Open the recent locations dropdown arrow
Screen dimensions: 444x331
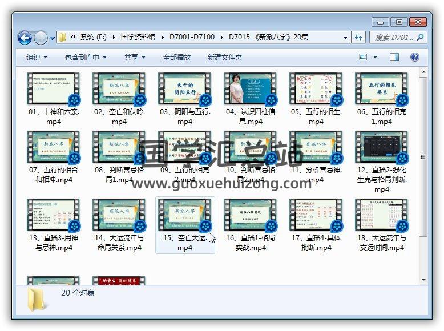pyautogui.click(x=52, y=38)
